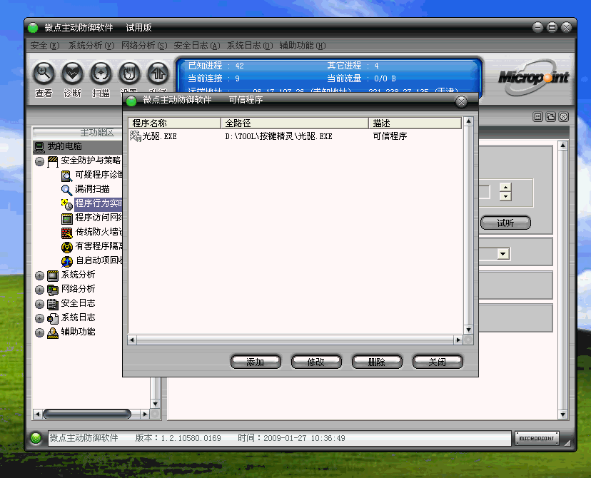Click the 网络分析 tree icon

(53, 290)
